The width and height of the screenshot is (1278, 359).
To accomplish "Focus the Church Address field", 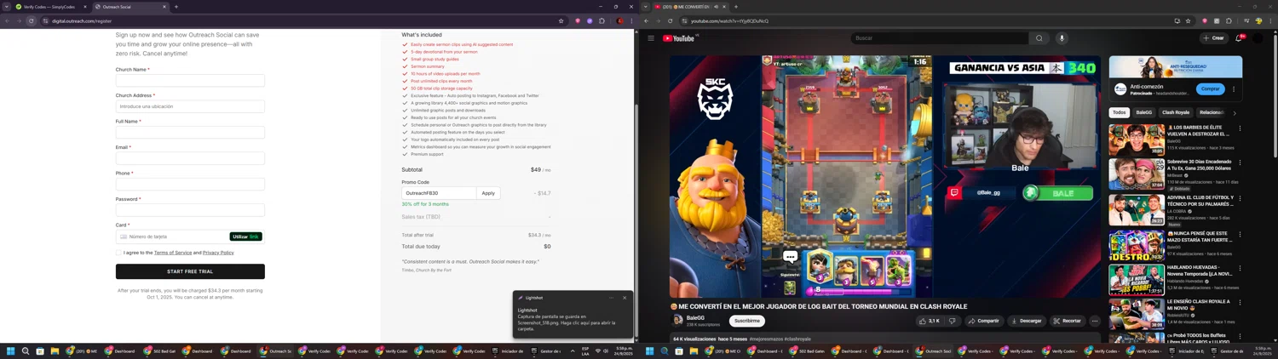I will click(x=190, y=106).
